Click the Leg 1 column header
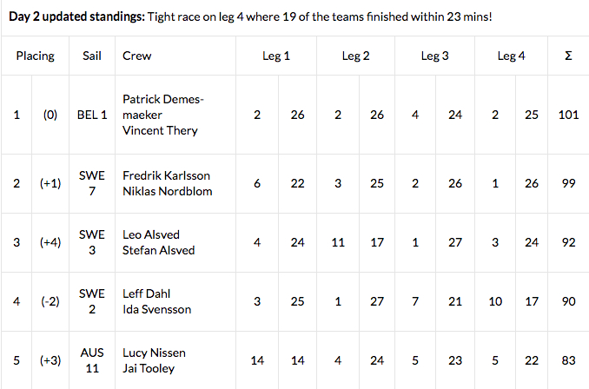Screen dimensions: 589x389 coord(276,56)
